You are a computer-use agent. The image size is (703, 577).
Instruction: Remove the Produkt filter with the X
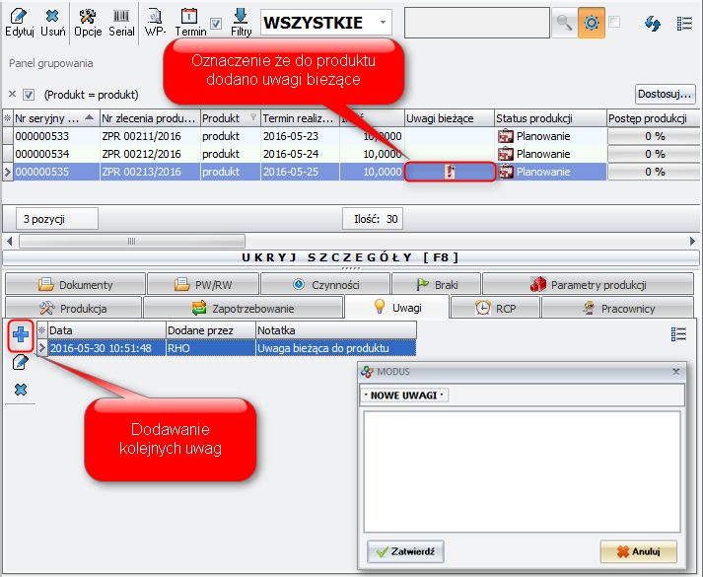(x=12, y=94)
